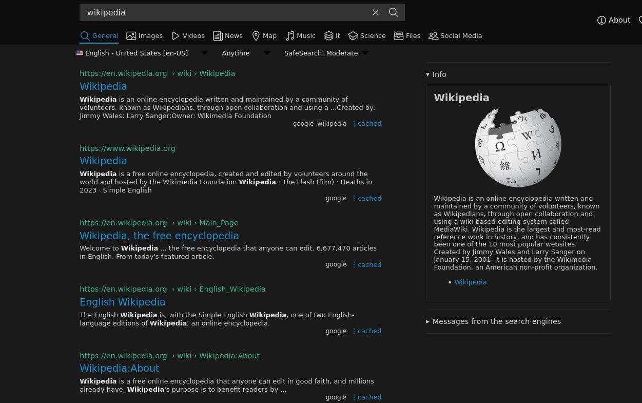Open the Files category tab

pos(407,36)
